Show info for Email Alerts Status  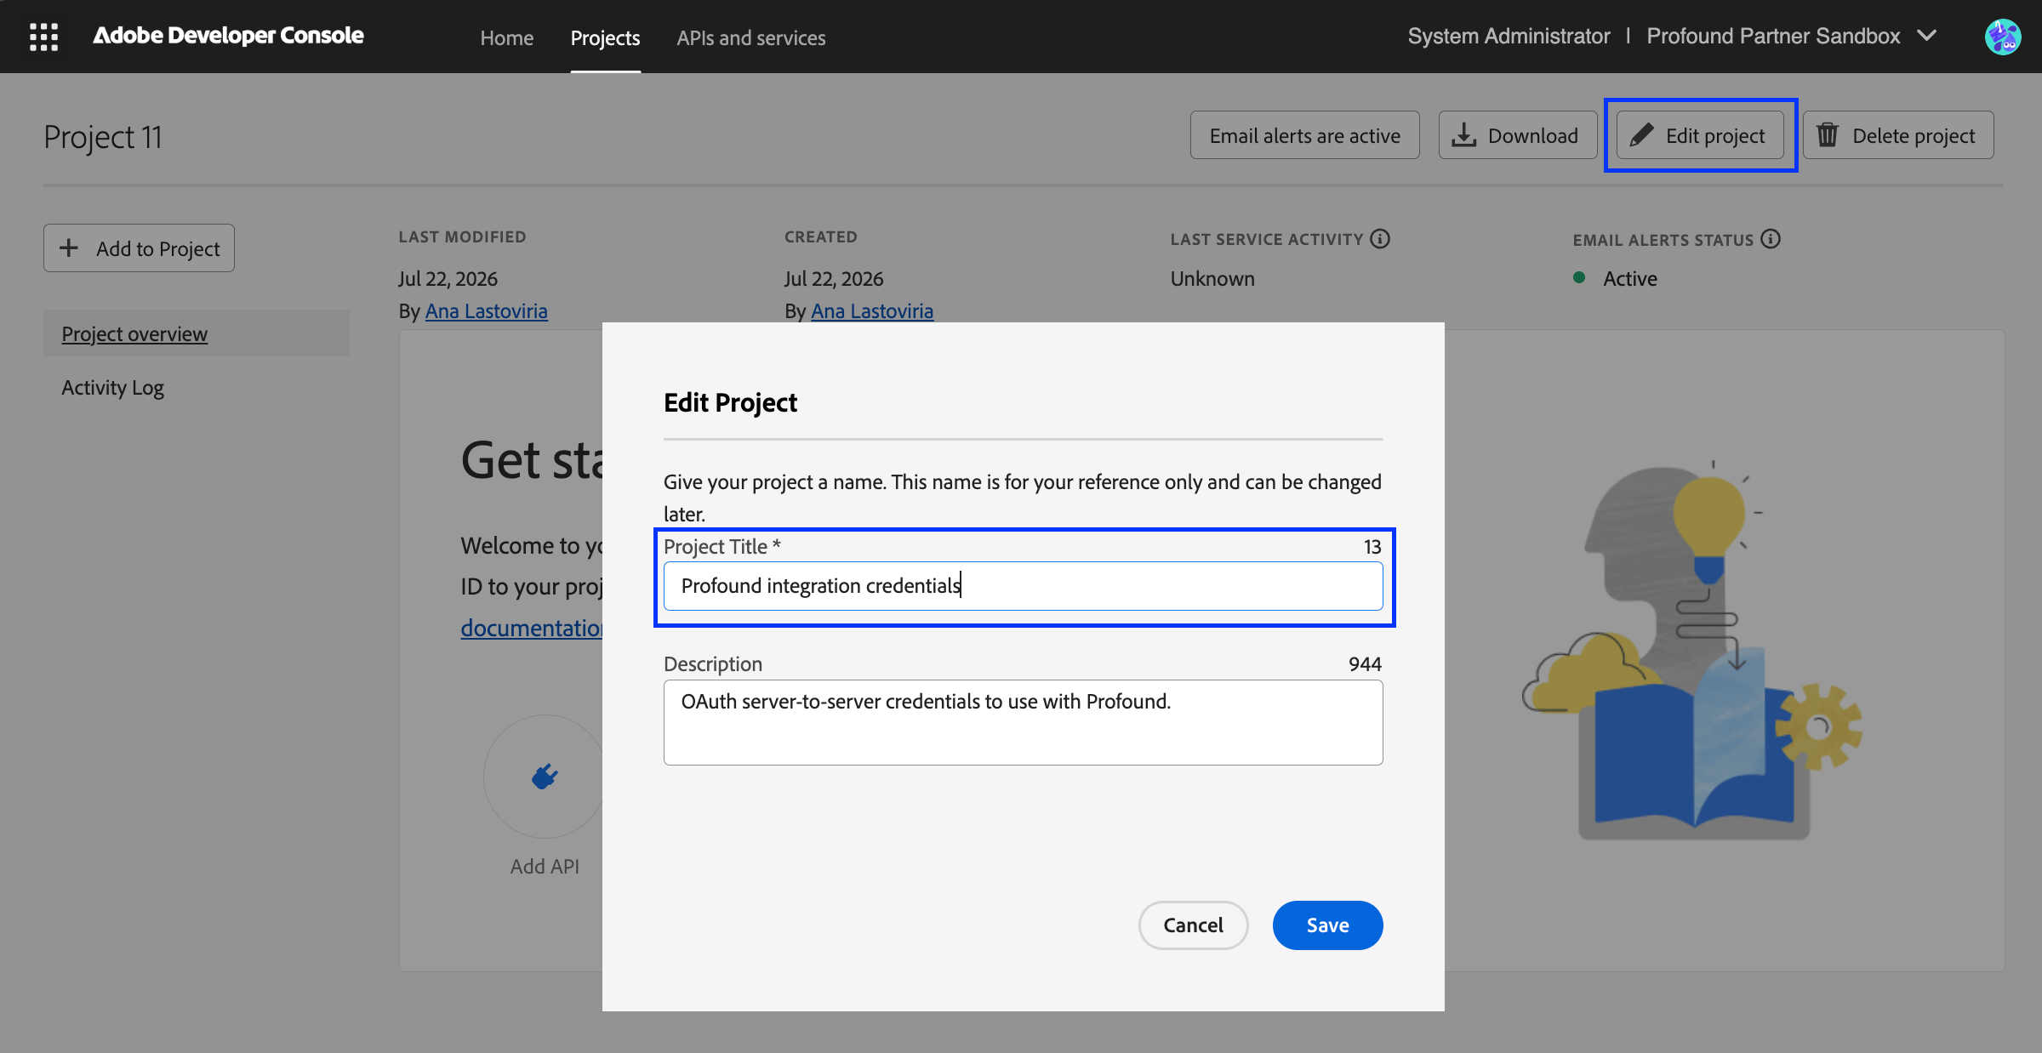pyautogui.click(x=1771, y=239)
